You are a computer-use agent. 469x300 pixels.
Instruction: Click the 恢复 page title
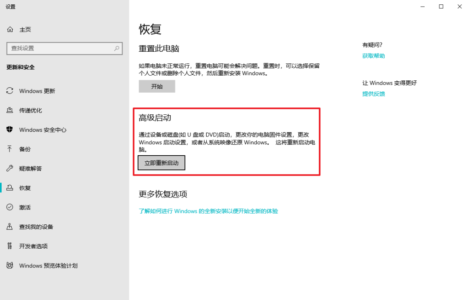(x=150, y=29)
